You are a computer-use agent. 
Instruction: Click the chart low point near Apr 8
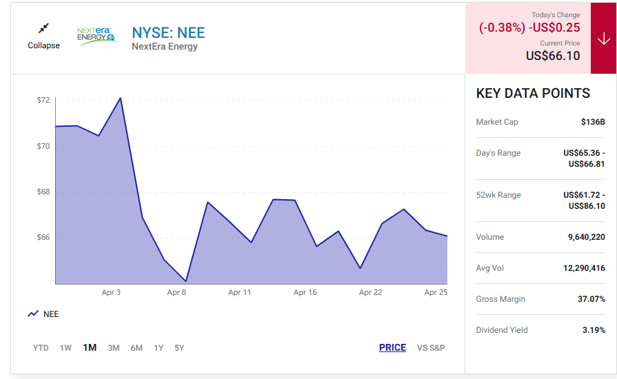click(185, 281)
